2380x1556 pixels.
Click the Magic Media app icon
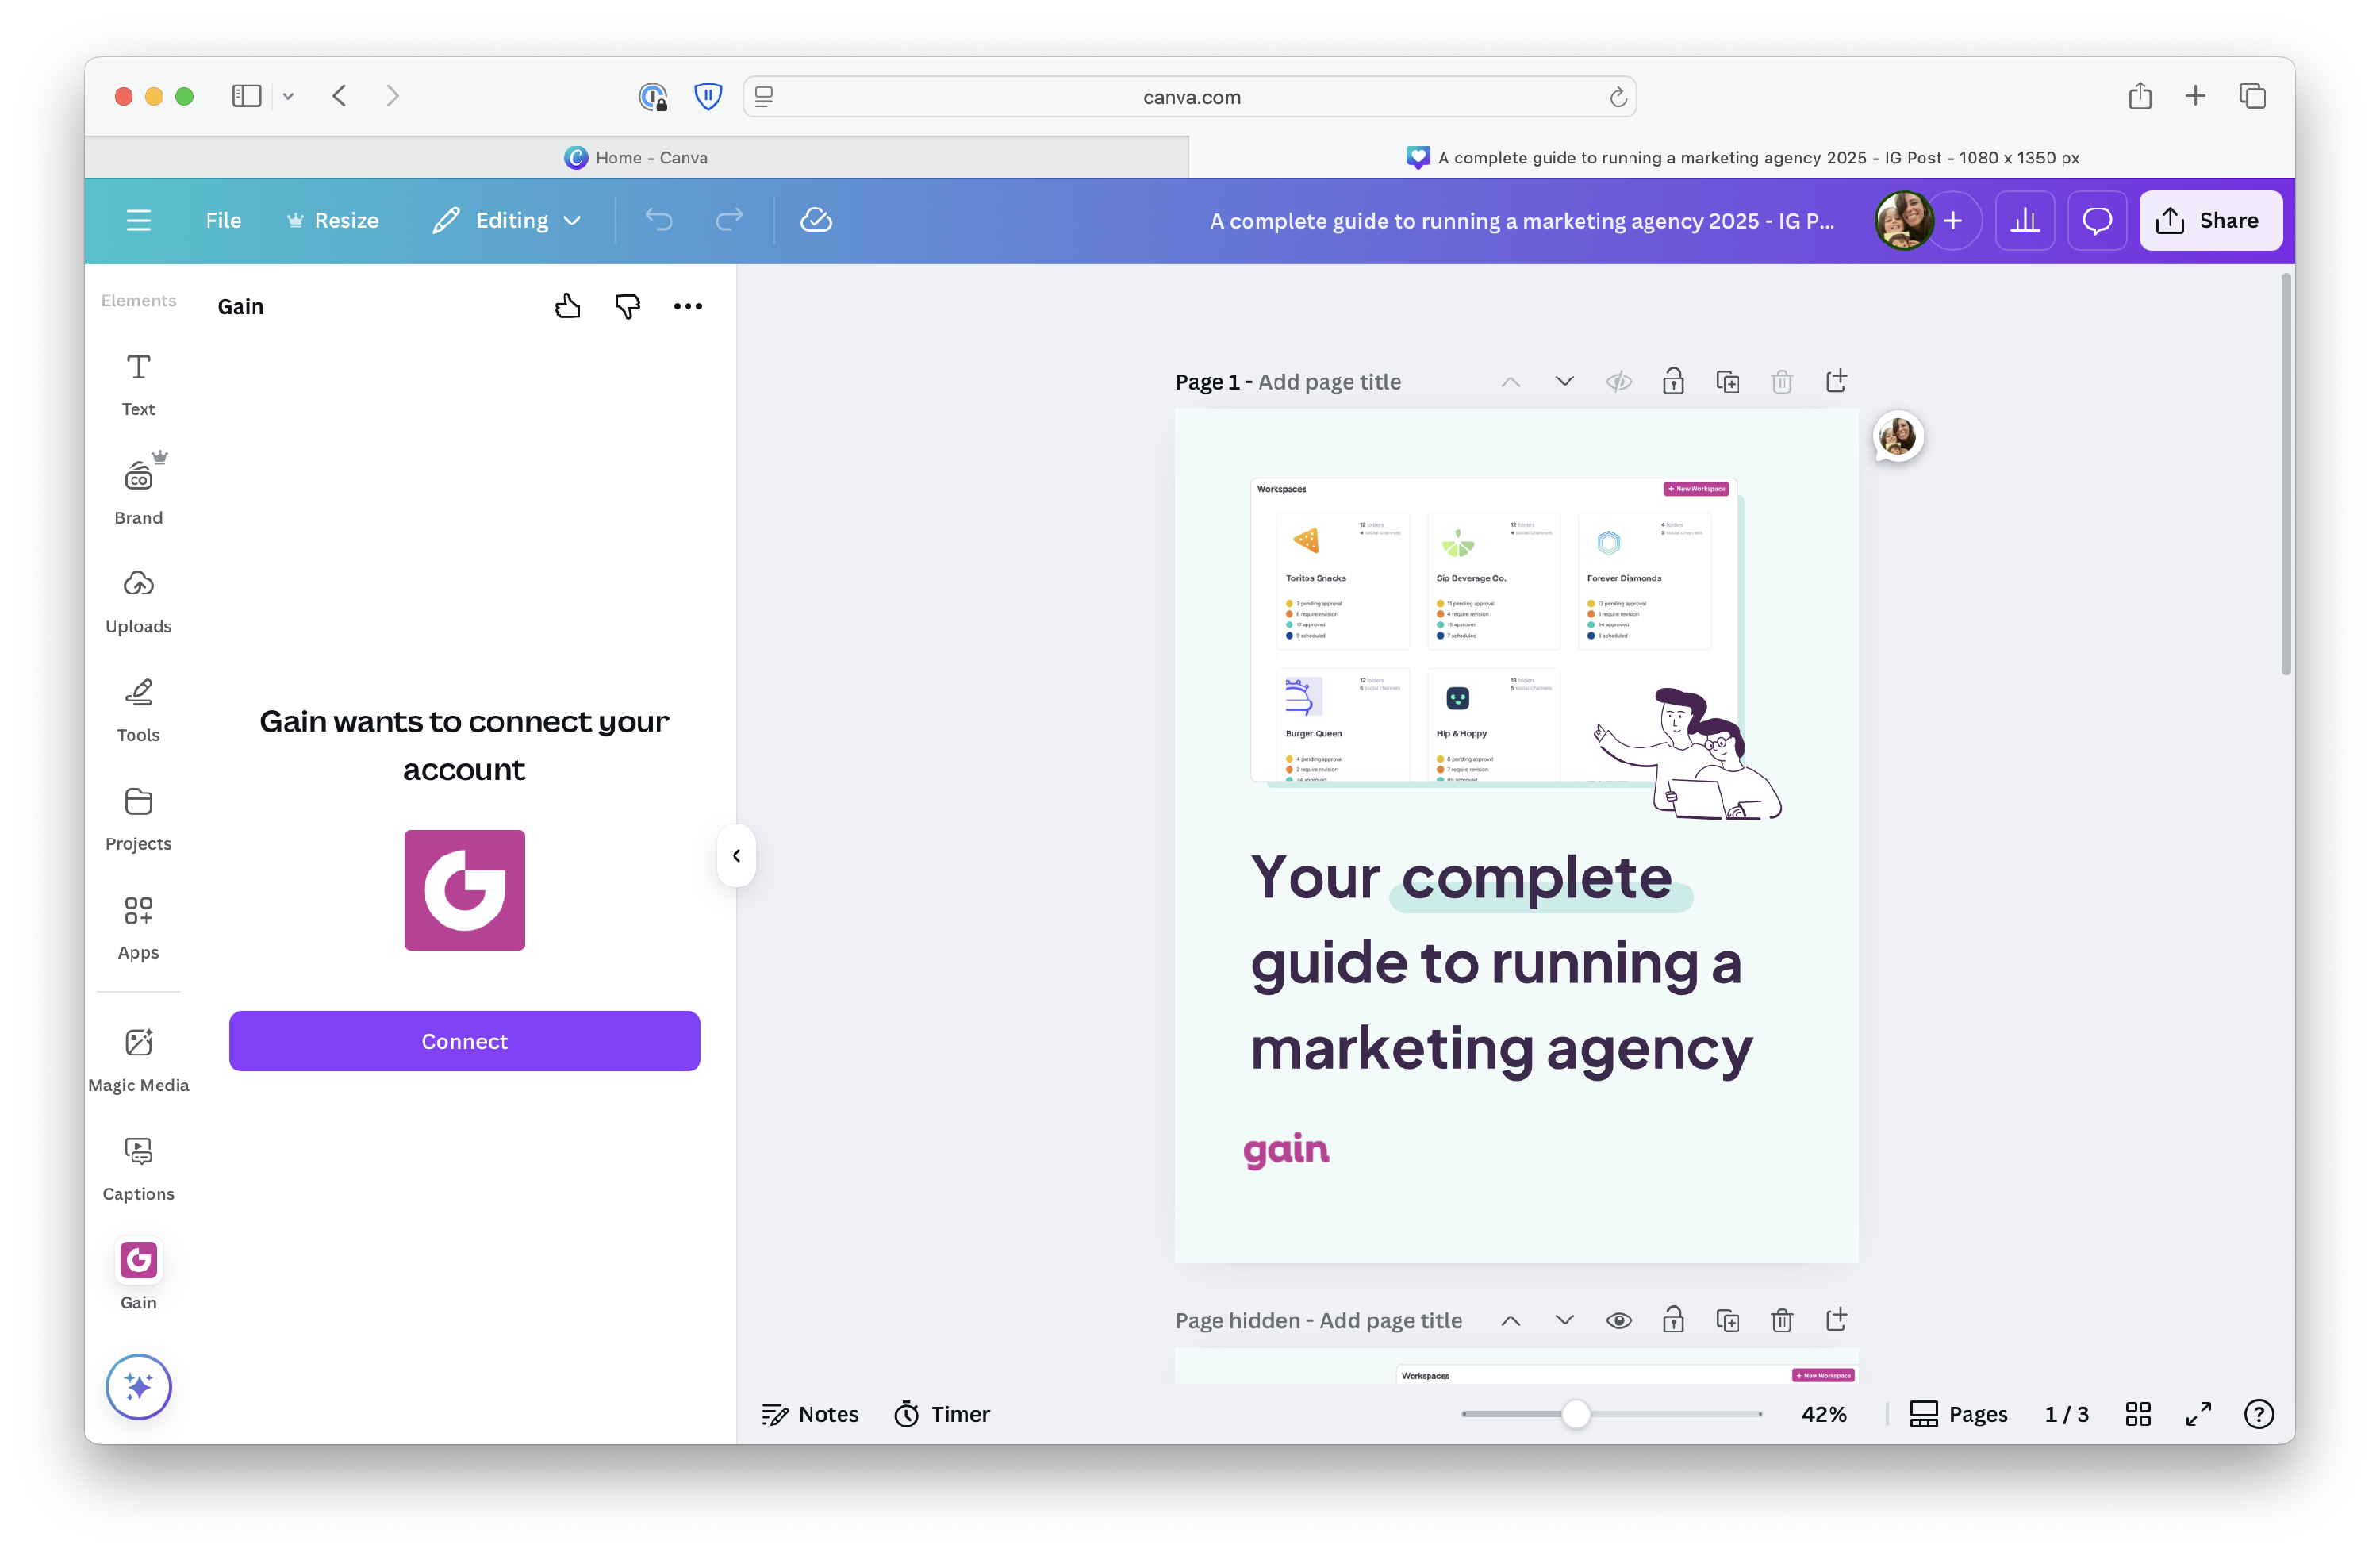[138, 1059]
